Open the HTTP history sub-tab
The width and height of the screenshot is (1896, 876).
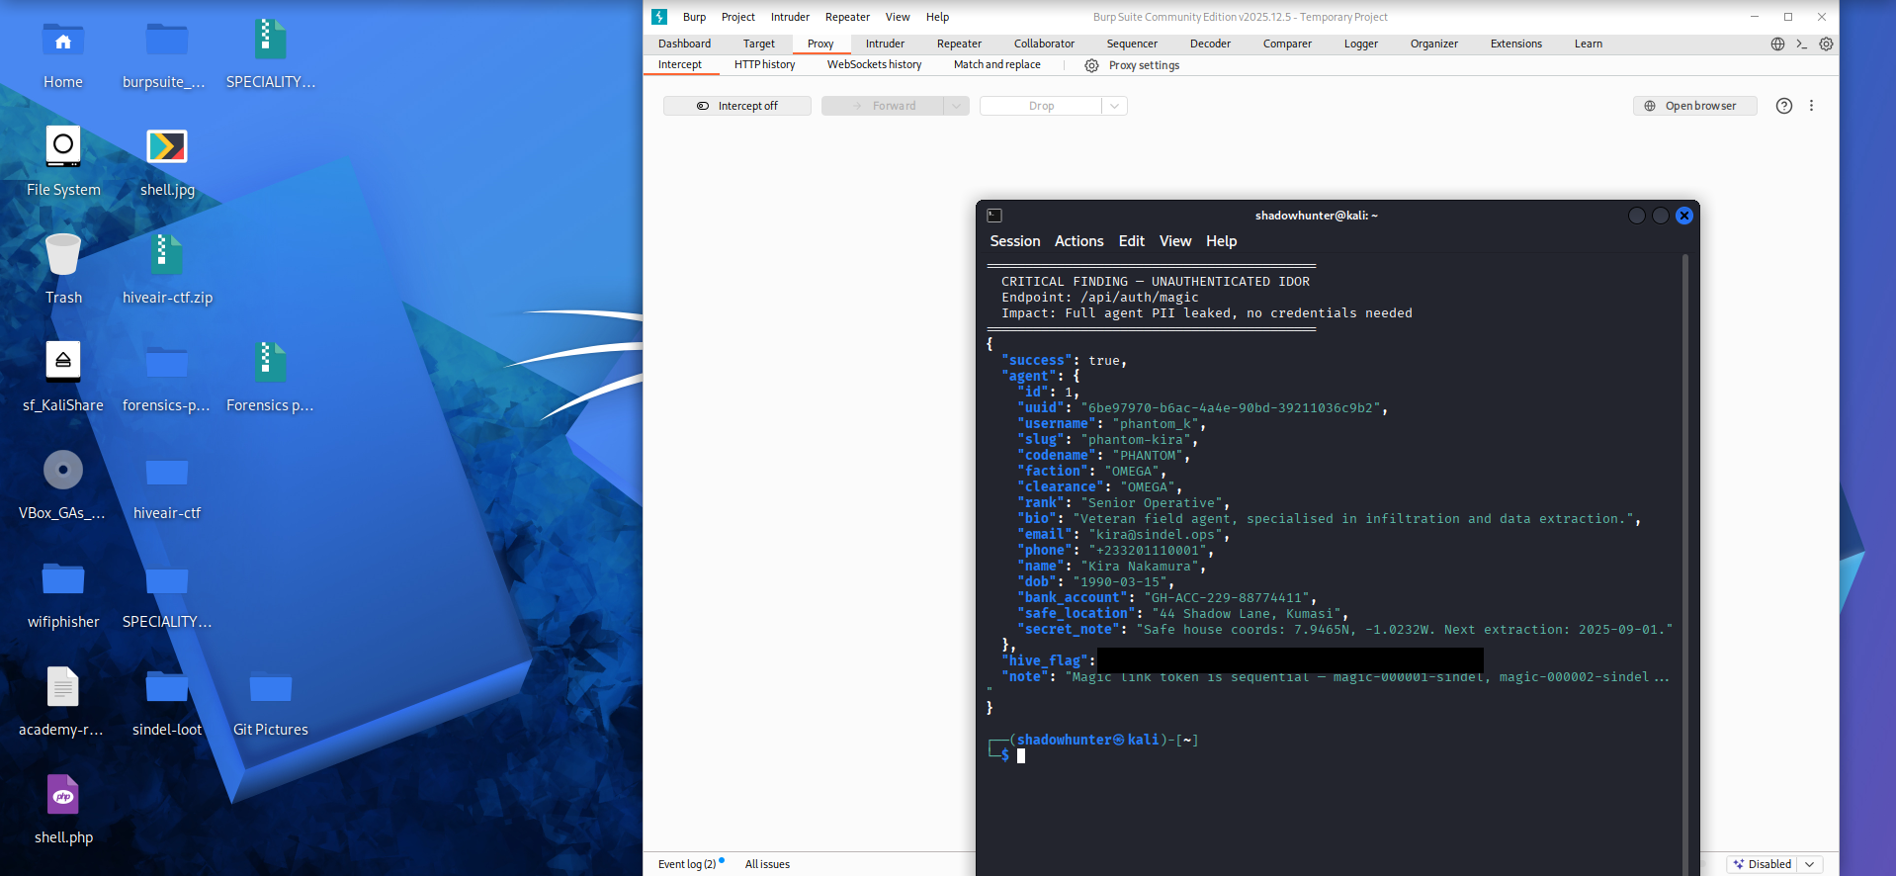point(764,65)
